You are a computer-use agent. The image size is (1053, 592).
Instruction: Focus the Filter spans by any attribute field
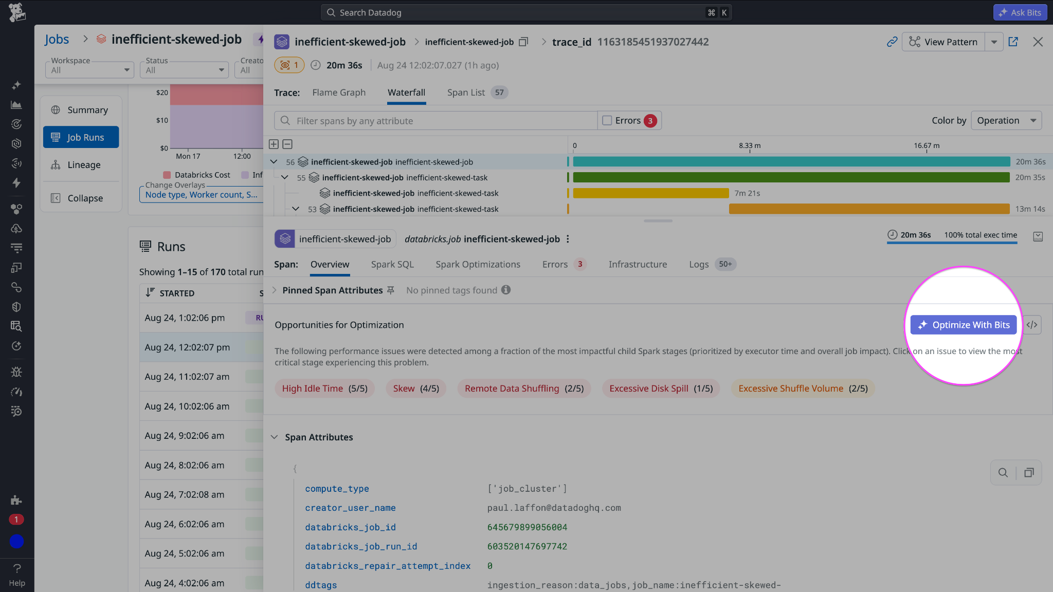(x=436, y=120)
